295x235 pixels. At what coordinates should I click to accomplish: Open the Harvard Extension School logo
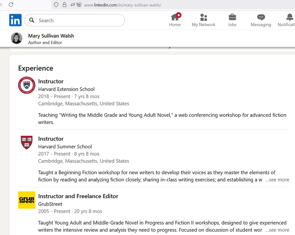(27, 85)
